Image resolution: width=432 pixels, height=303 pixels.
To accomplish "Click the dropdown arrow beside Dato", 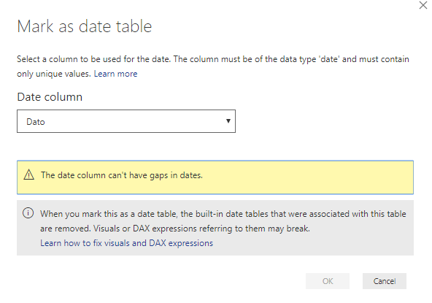I will click(x=228, y=121).
